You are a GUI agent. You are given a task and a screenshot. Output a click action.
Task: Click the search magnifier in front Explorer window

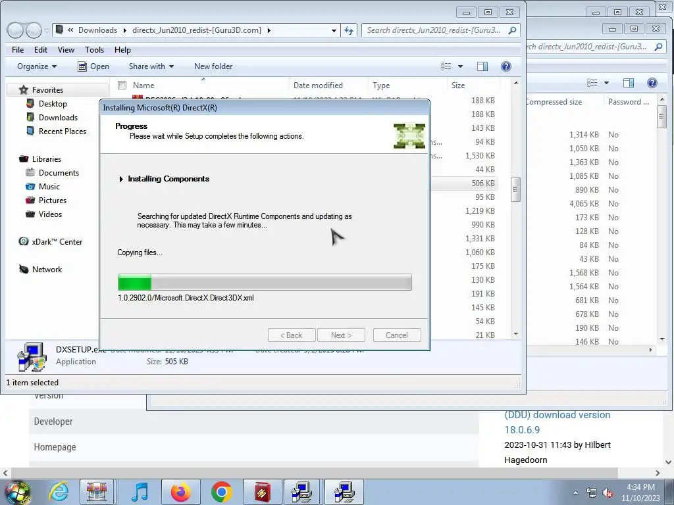pos(512,30)
